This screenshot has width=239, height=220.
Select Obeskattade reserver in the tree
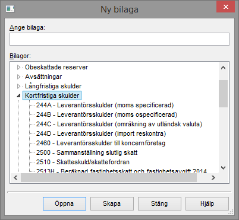click(x=56, y=67)
